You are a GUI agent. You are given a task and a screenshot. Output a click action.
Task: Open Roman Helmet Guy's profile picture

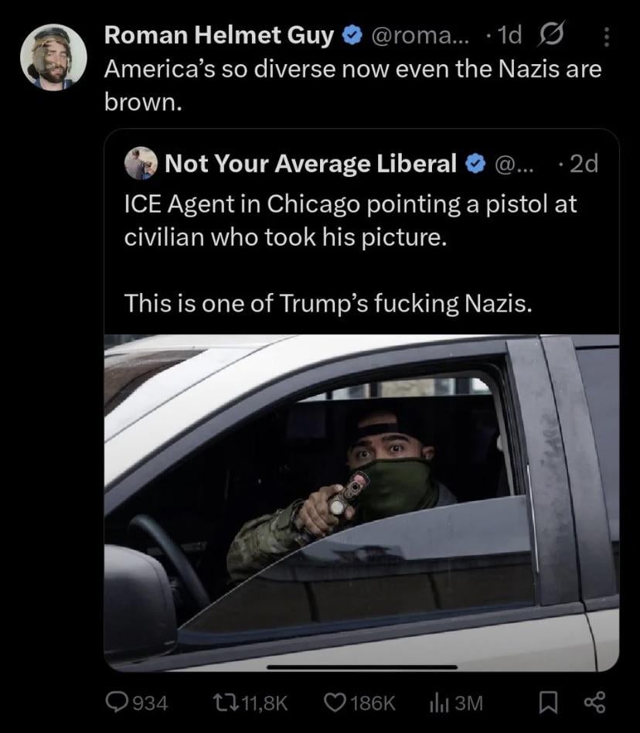tap(53, 56)
